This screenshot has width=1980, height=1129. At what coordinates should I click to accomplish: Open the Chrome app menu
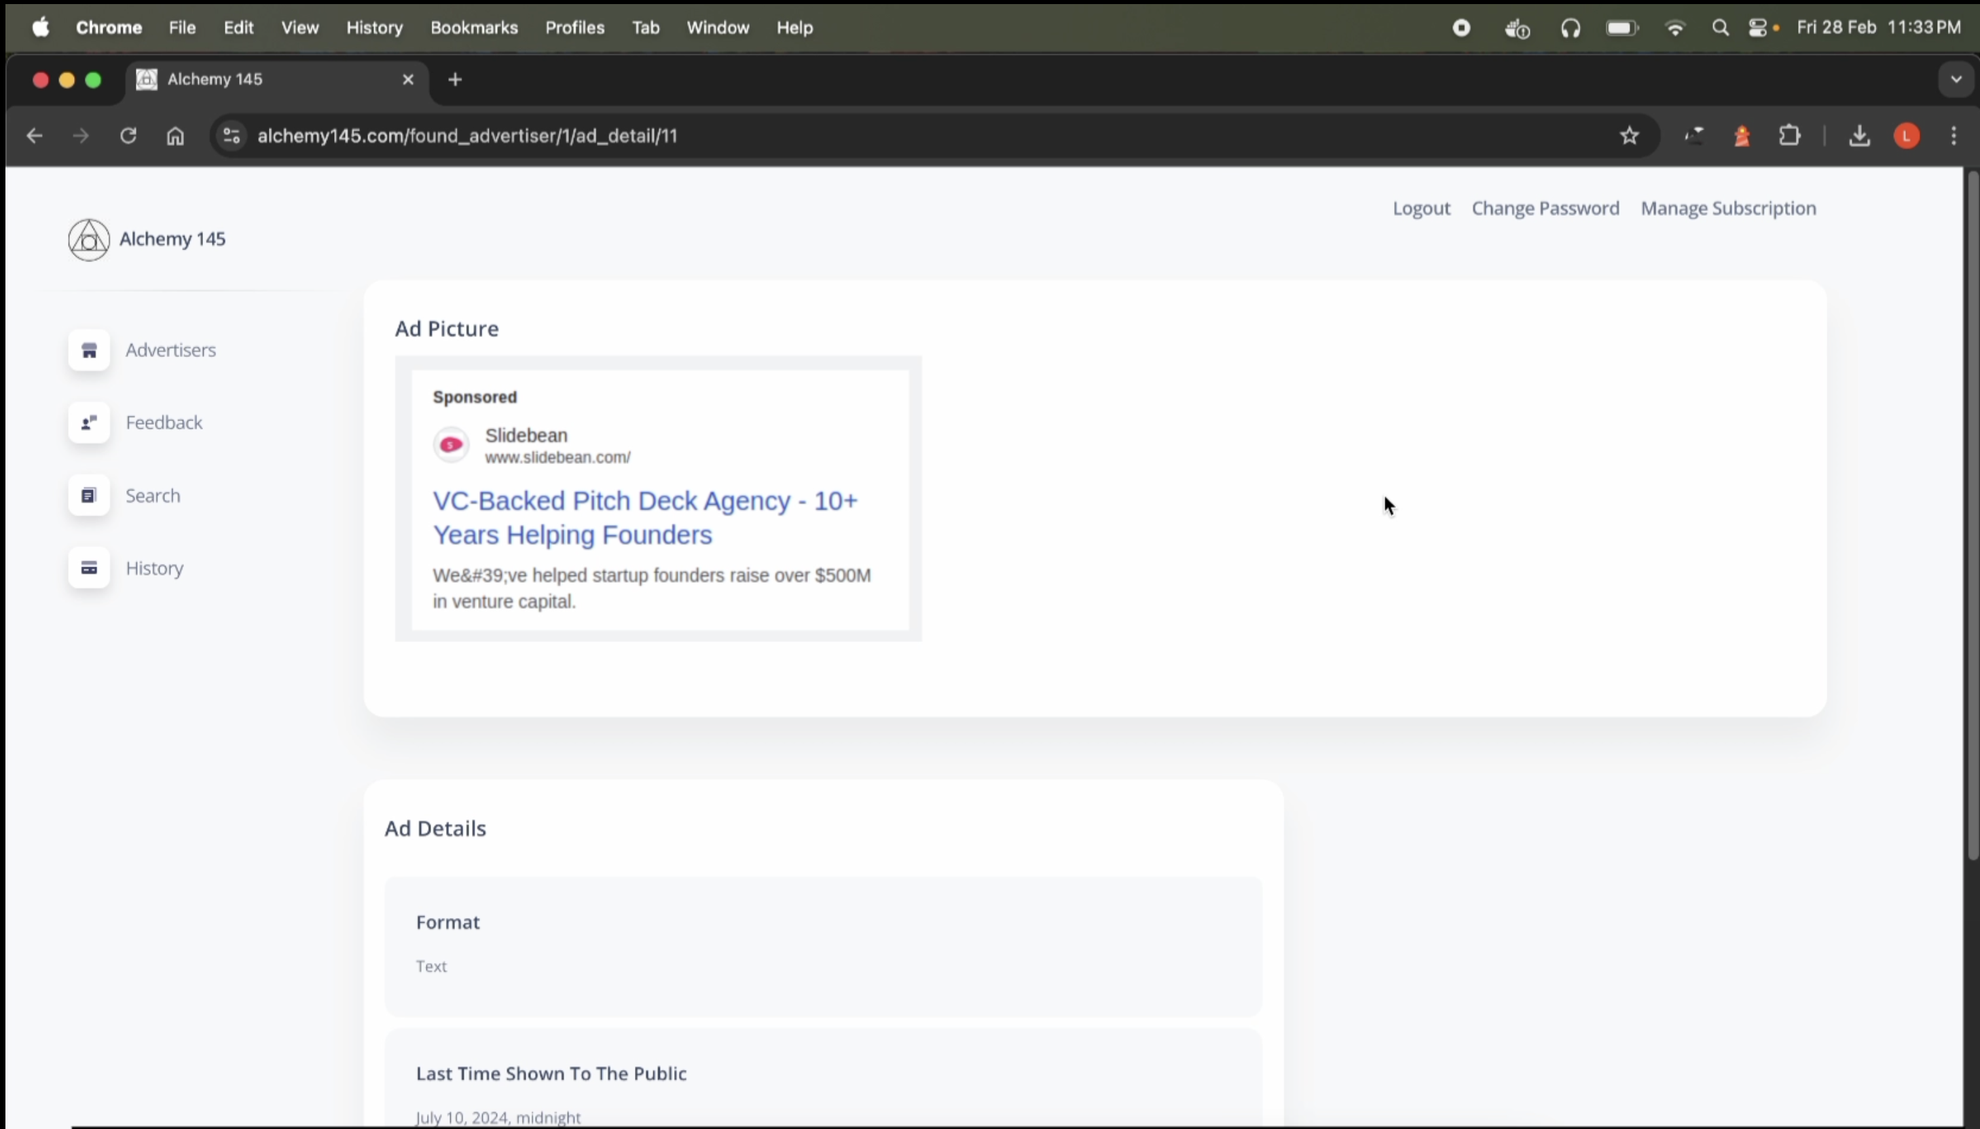[109, 28]
